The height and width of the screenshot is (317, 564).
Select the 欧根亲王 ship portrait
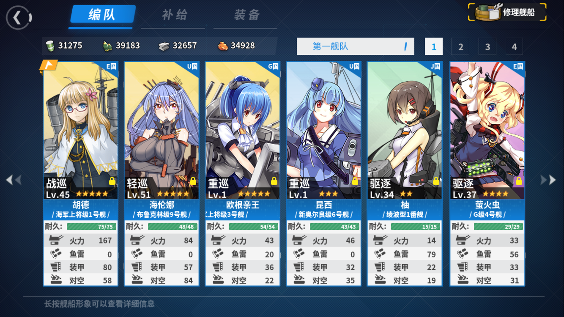(243, 130)
